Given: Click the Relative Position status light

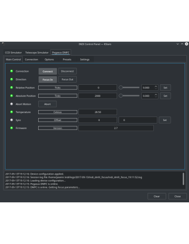Looking at the screenshot, I should click(x=11, y=87).
